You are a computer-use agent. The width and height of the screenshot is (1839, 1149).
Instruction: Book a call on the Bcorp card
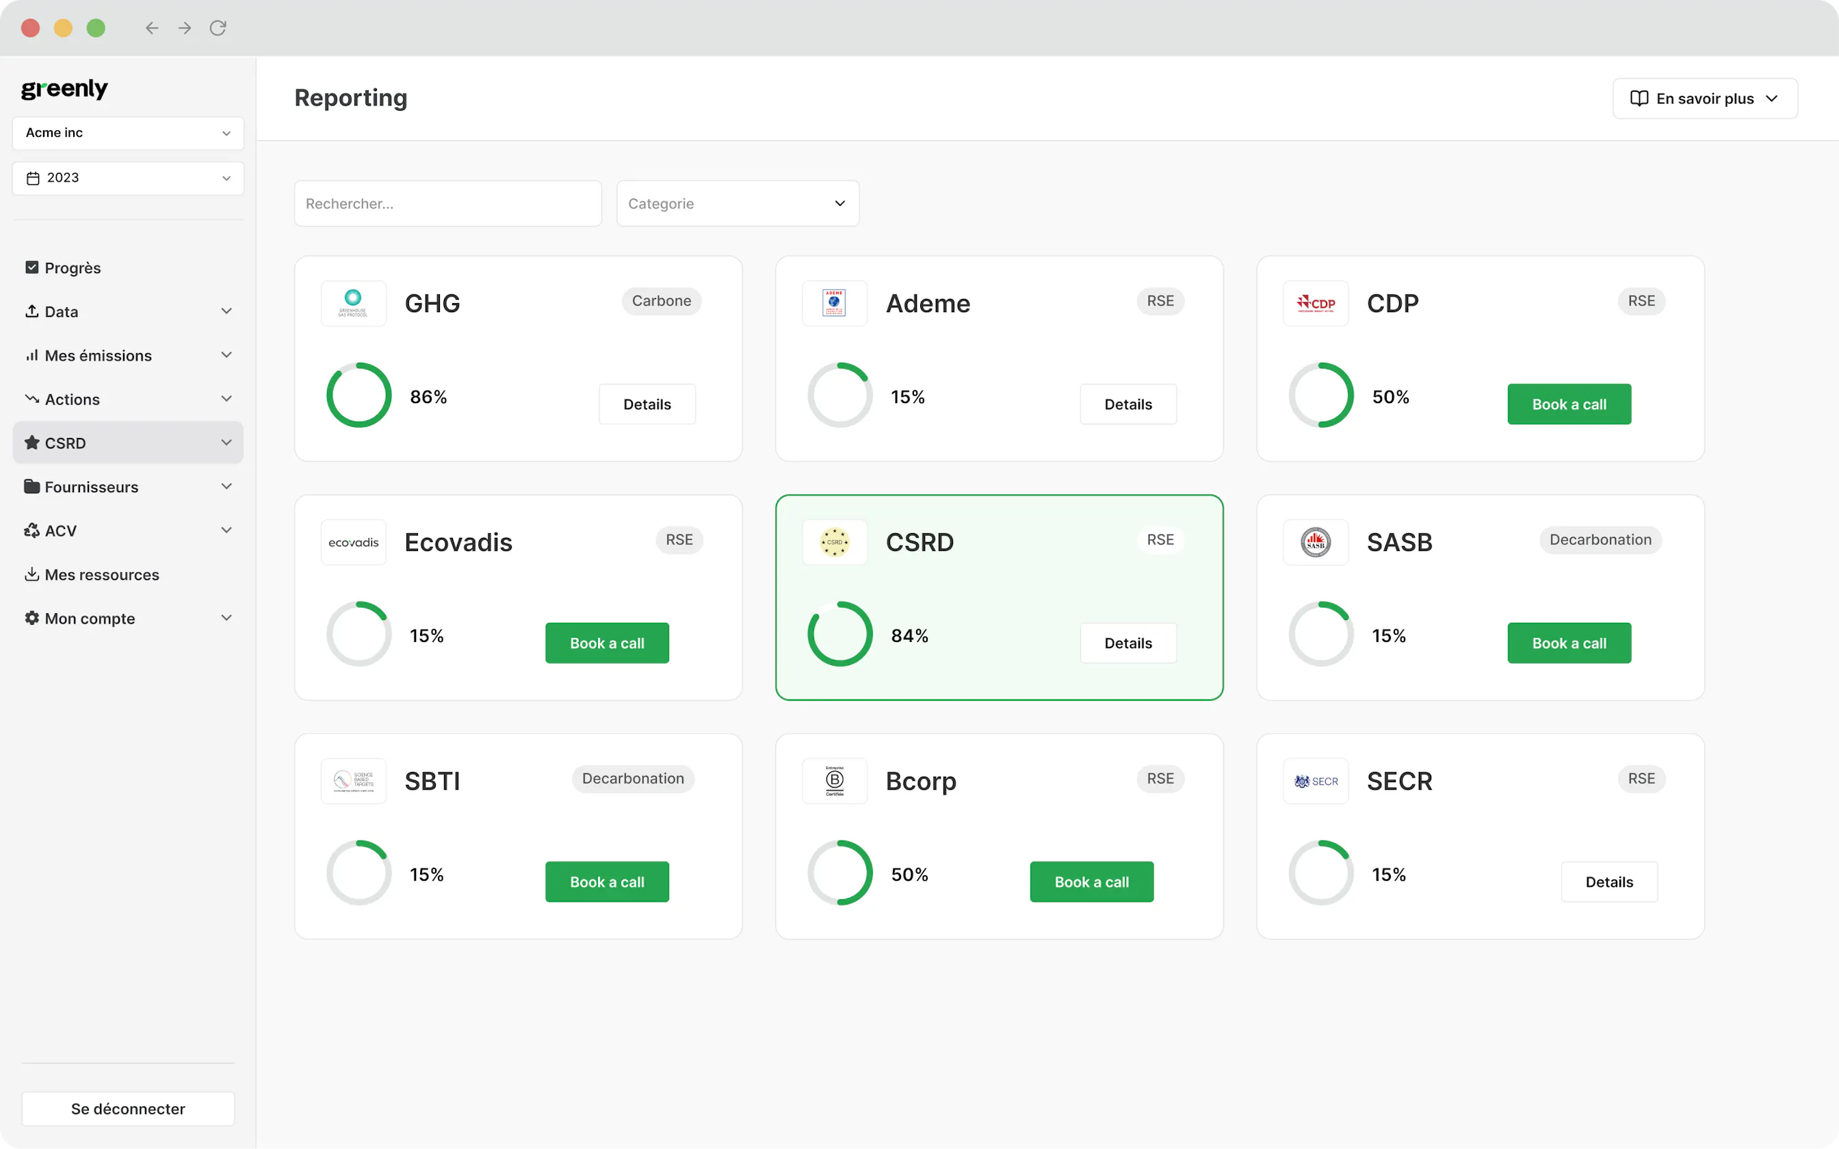point(1091,881)
